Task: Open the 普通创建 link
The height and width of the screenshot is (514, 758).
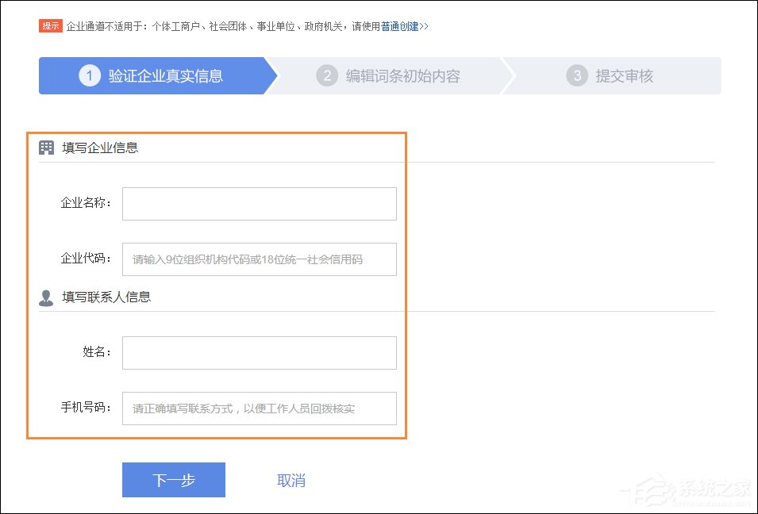Action: tap(398, 25)
